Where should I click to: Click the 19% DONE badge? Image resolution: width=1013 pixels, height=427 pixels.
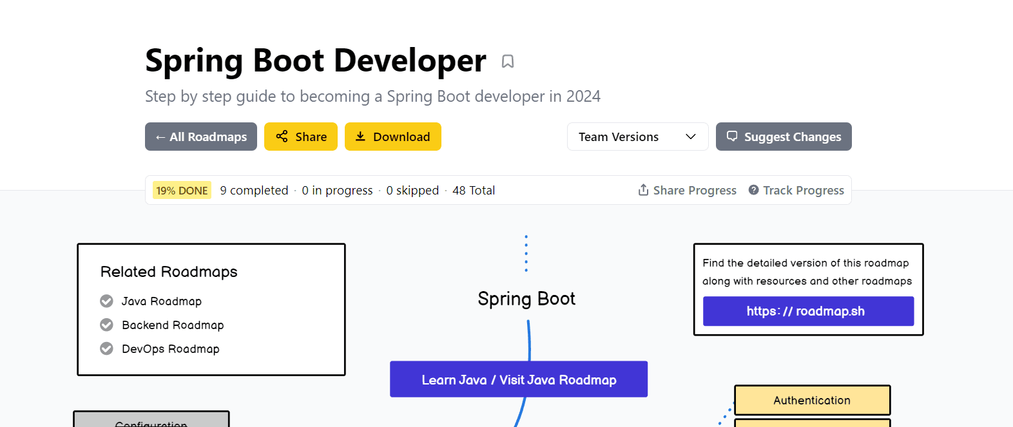coord(182,191)
